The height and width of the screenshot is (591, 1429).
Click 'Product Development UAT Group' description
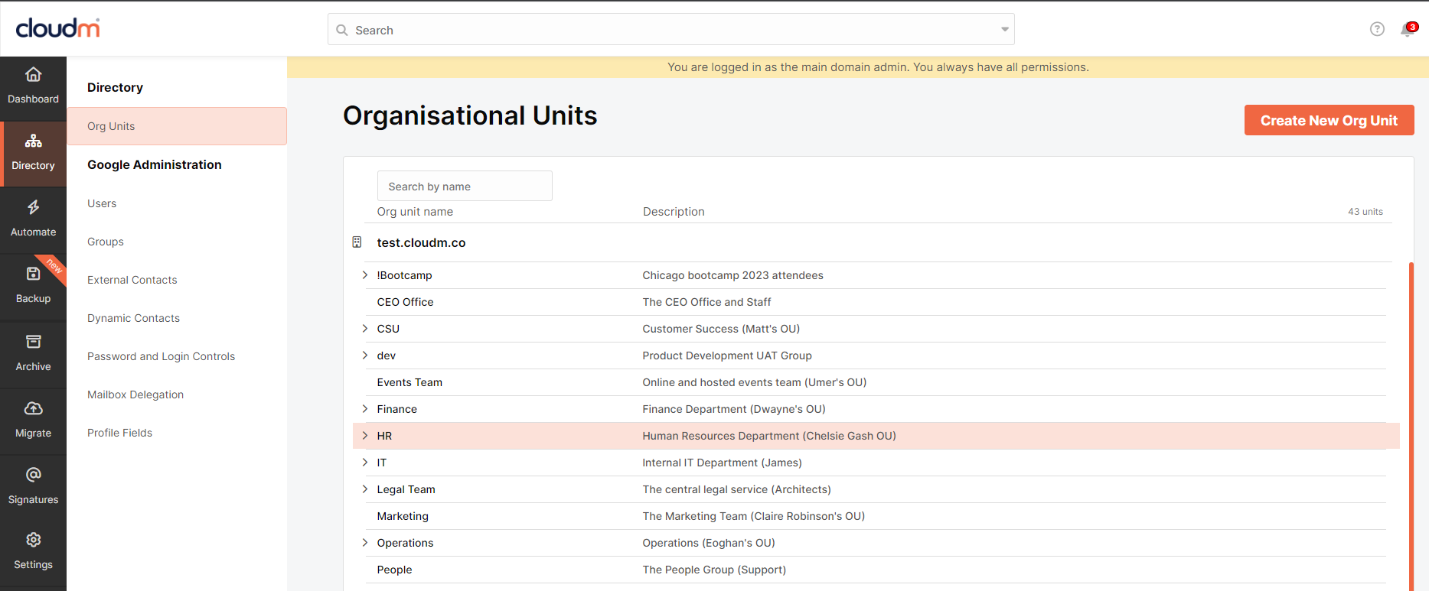tap(727, 356)
